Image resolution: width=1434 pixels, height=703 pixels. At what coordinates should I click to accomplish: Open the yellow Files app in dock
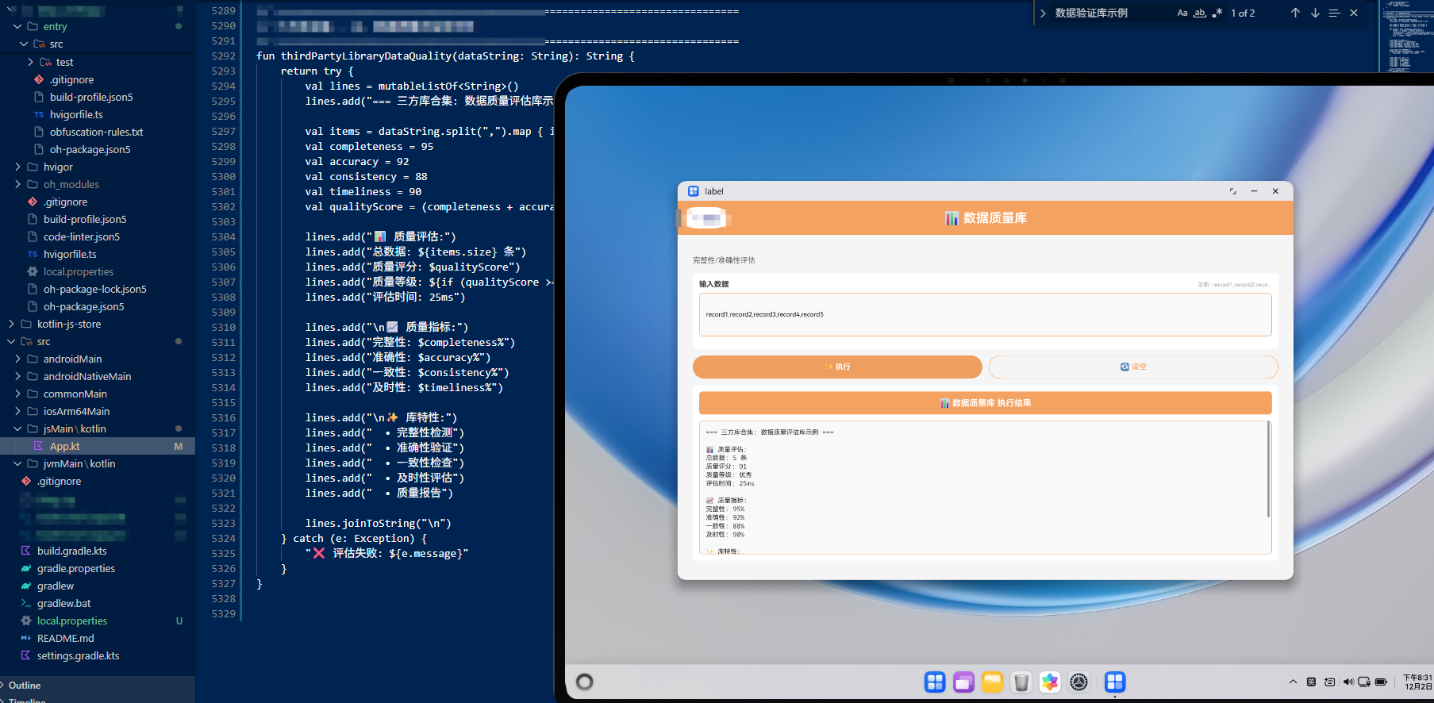point(992,682)
